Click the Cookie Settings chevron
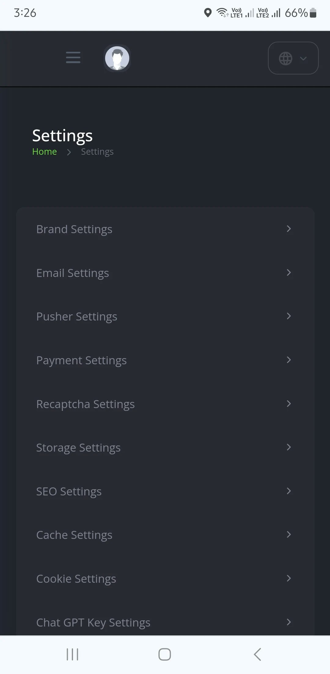330x674 pixels. pyautogui.click(x=288, y=578)
